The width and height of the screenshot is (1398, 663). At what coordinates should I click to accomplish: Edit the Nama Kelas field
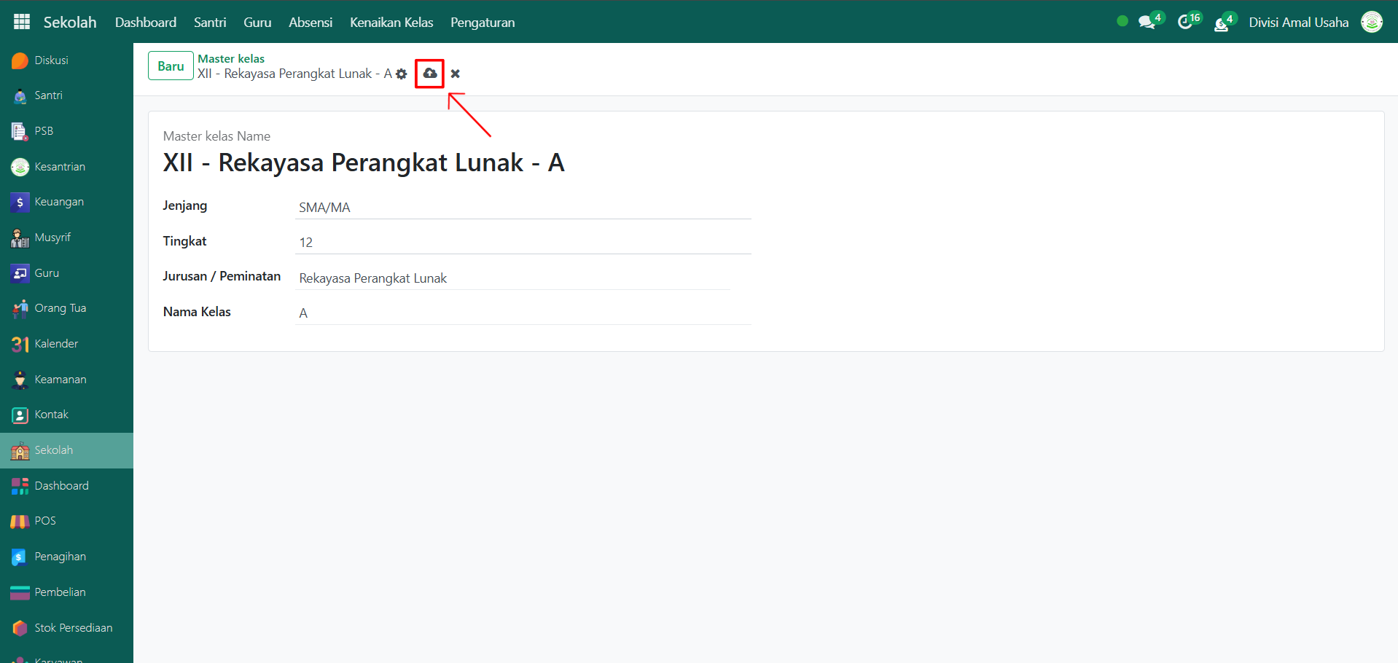tap(523, 313)
